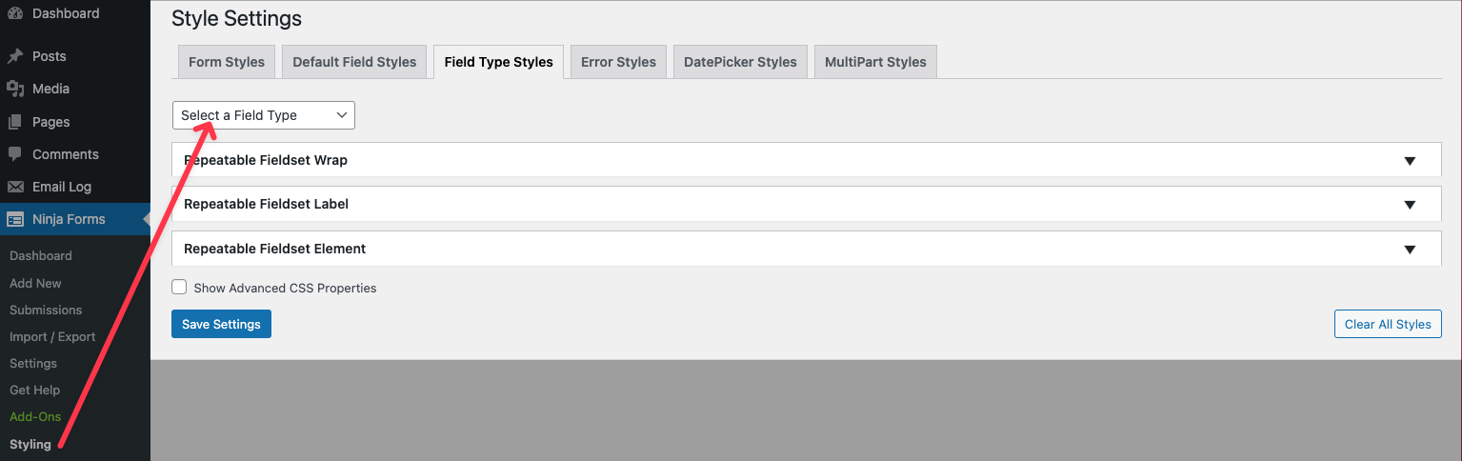Click the Email Log envelope icon
Screen dimensions: 1462x461
coord(15,187)
